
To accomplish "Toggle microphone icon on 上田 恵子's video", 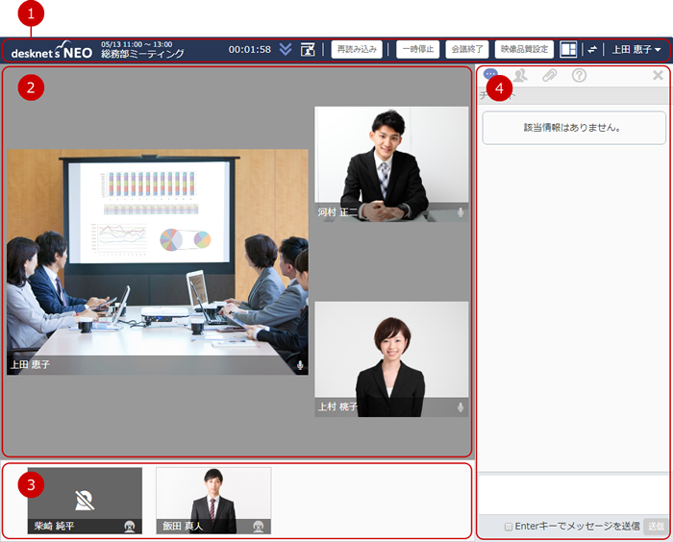I will [x=300, y=365].
